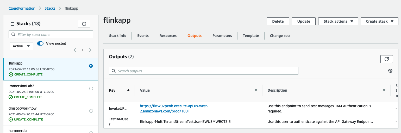
Task: Select the ImmersionLab2 stack name
Action: coord(22,86)
